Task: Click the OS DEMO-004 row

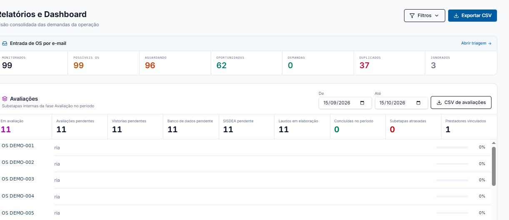Action: pos(245,196)
